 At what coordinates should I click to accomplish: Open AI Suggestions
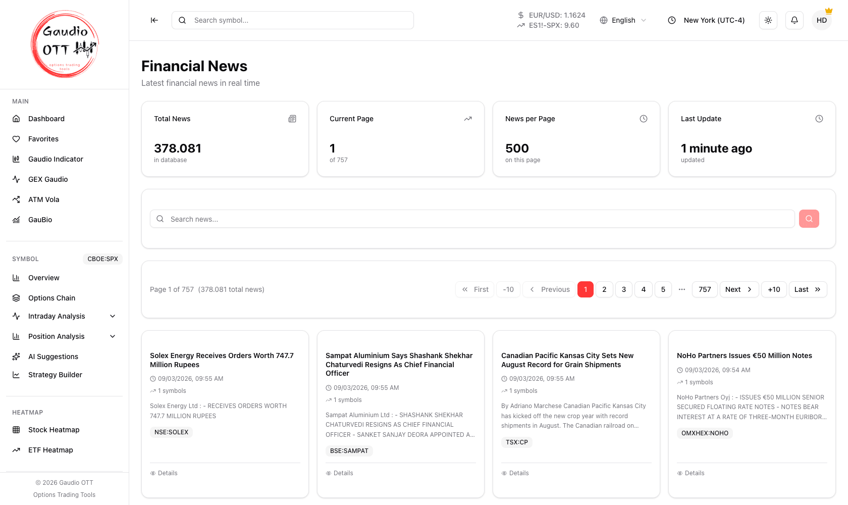point(65,357)
